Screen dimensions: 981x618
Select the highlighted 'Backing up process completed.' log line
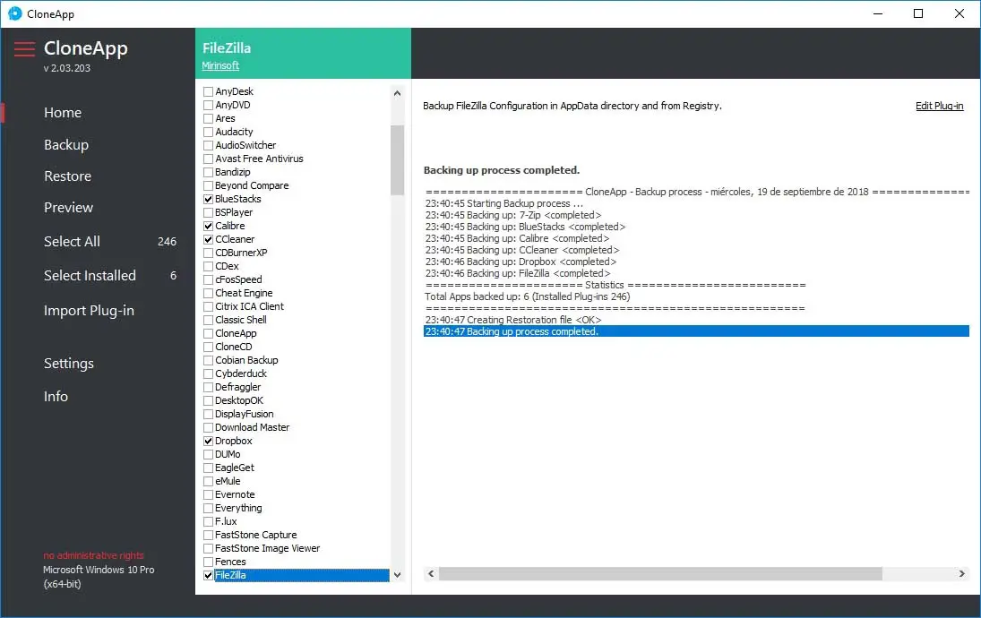(x=696, y=331)
